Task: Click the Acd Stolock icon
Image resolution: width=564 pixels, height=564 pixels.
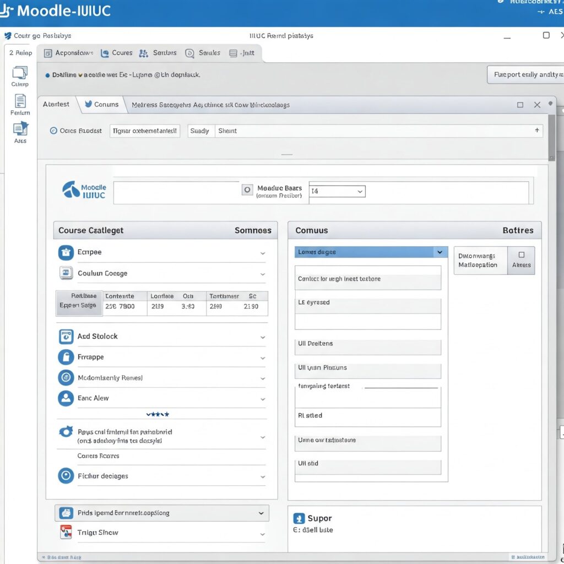Action: tap(66, 337)
